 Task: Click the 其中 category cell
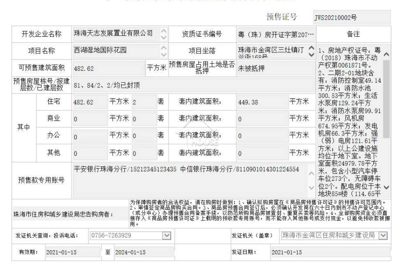coord(24,127)
